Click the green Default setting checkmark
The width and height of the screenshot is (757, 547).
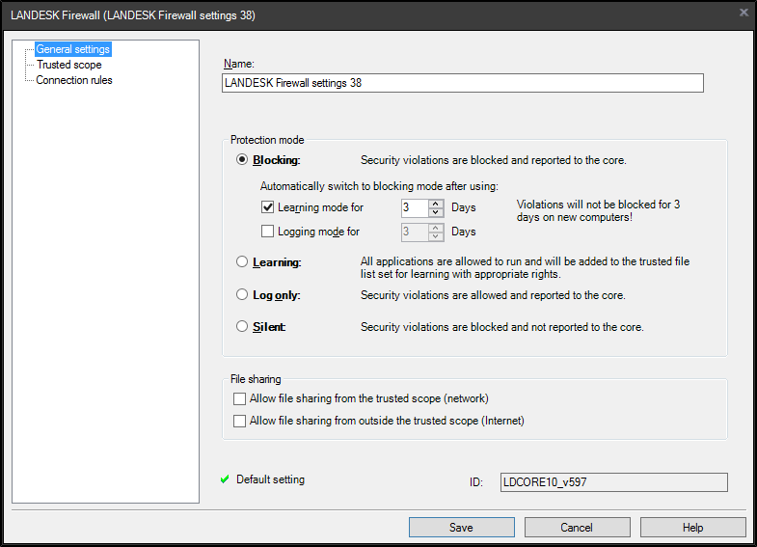[225, 479]
